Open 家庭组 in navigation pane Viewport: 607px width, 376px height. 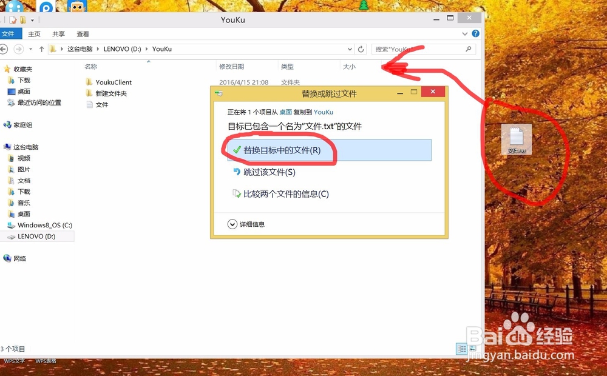[x=18, y=125]
